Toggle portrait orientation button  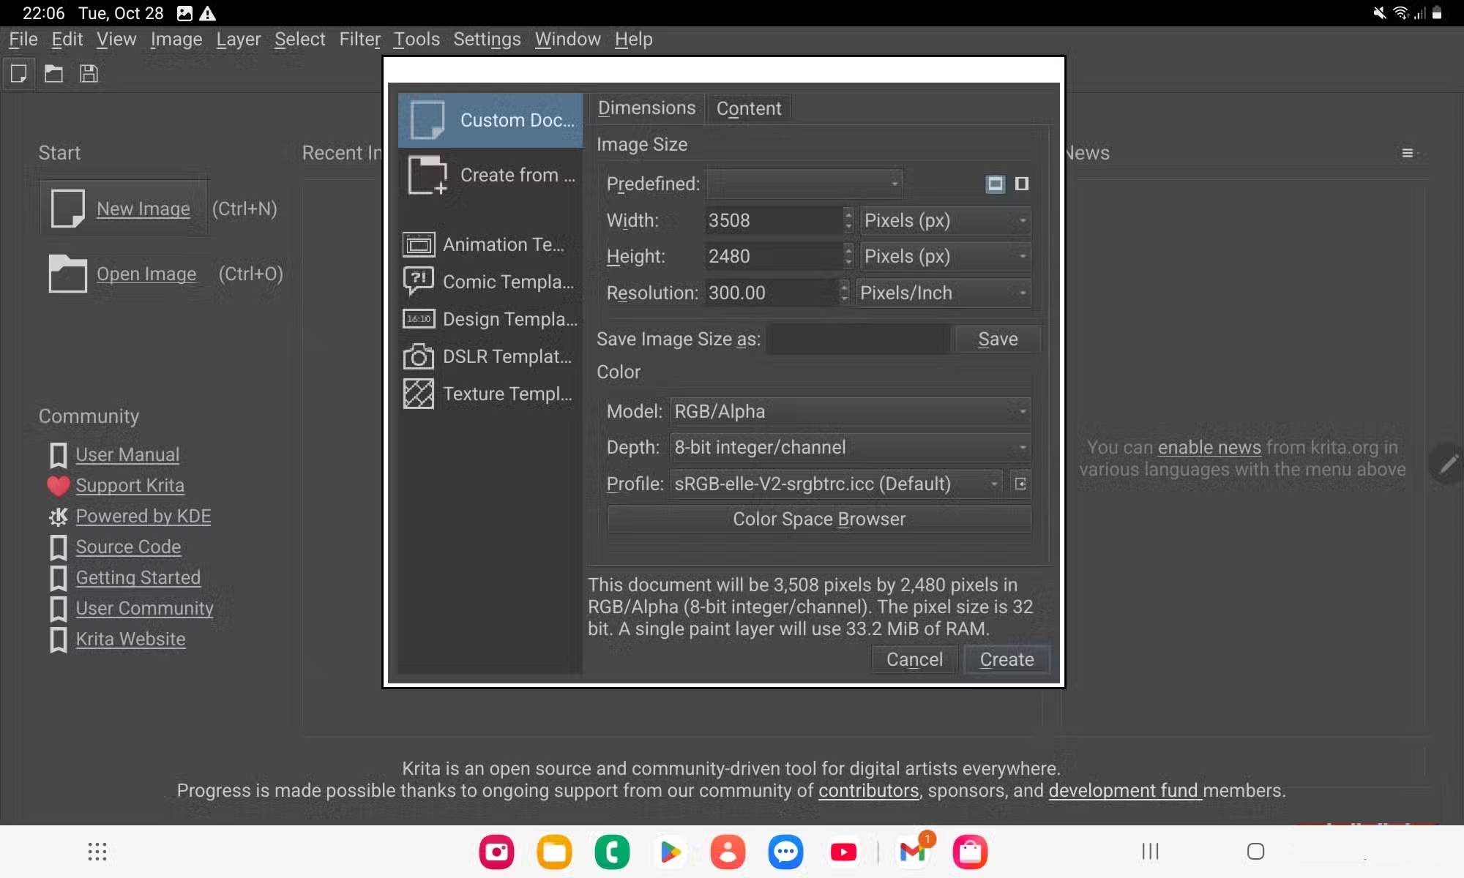1022,184
